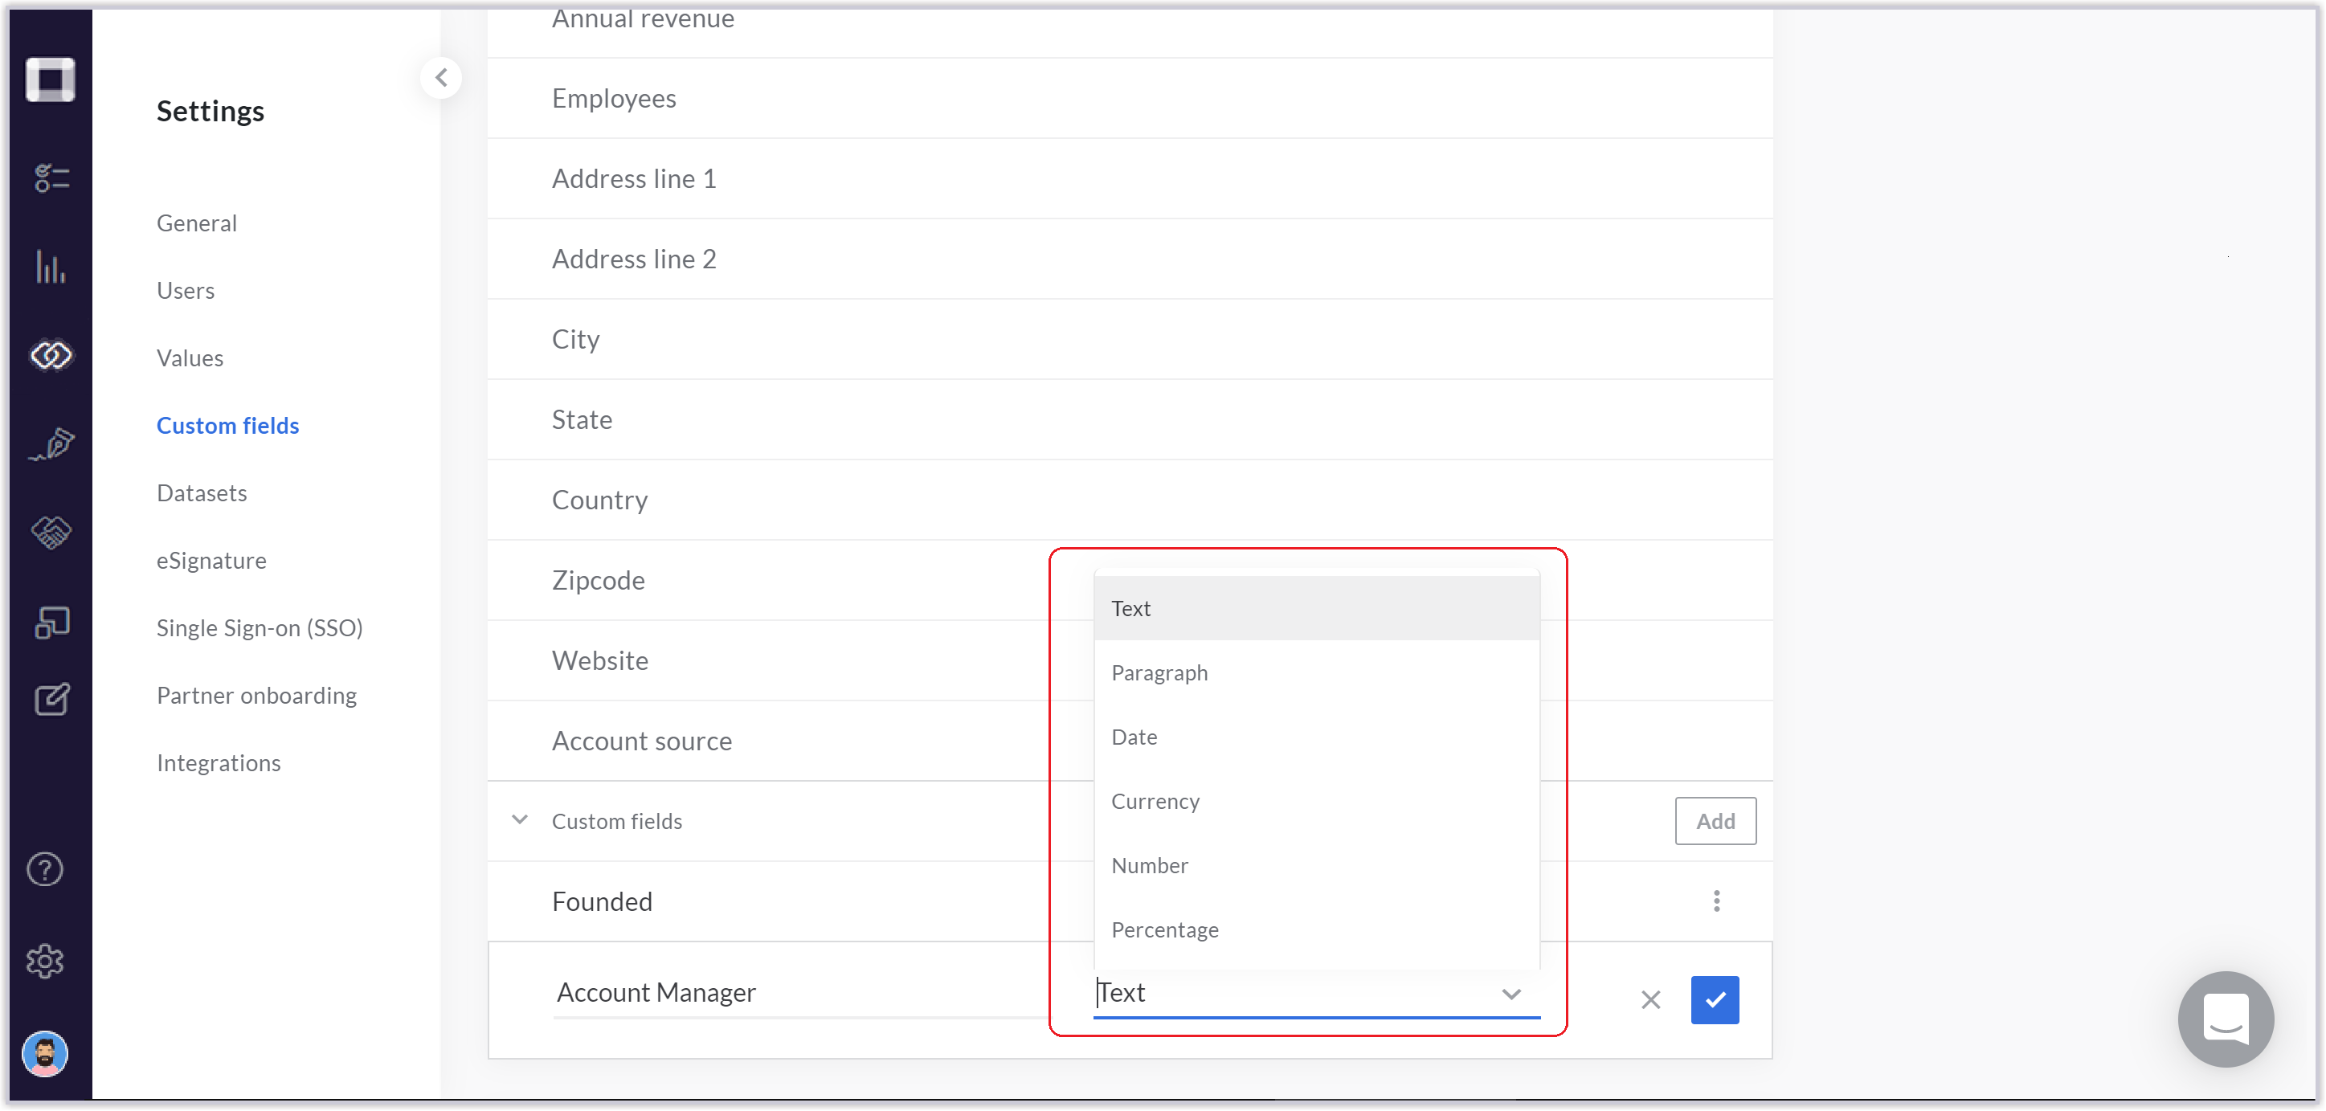Collapse the Settings panel with the arrow
Image resolution: width=2326 pixels, height=1111 pixels.
(x=442, y=78)
